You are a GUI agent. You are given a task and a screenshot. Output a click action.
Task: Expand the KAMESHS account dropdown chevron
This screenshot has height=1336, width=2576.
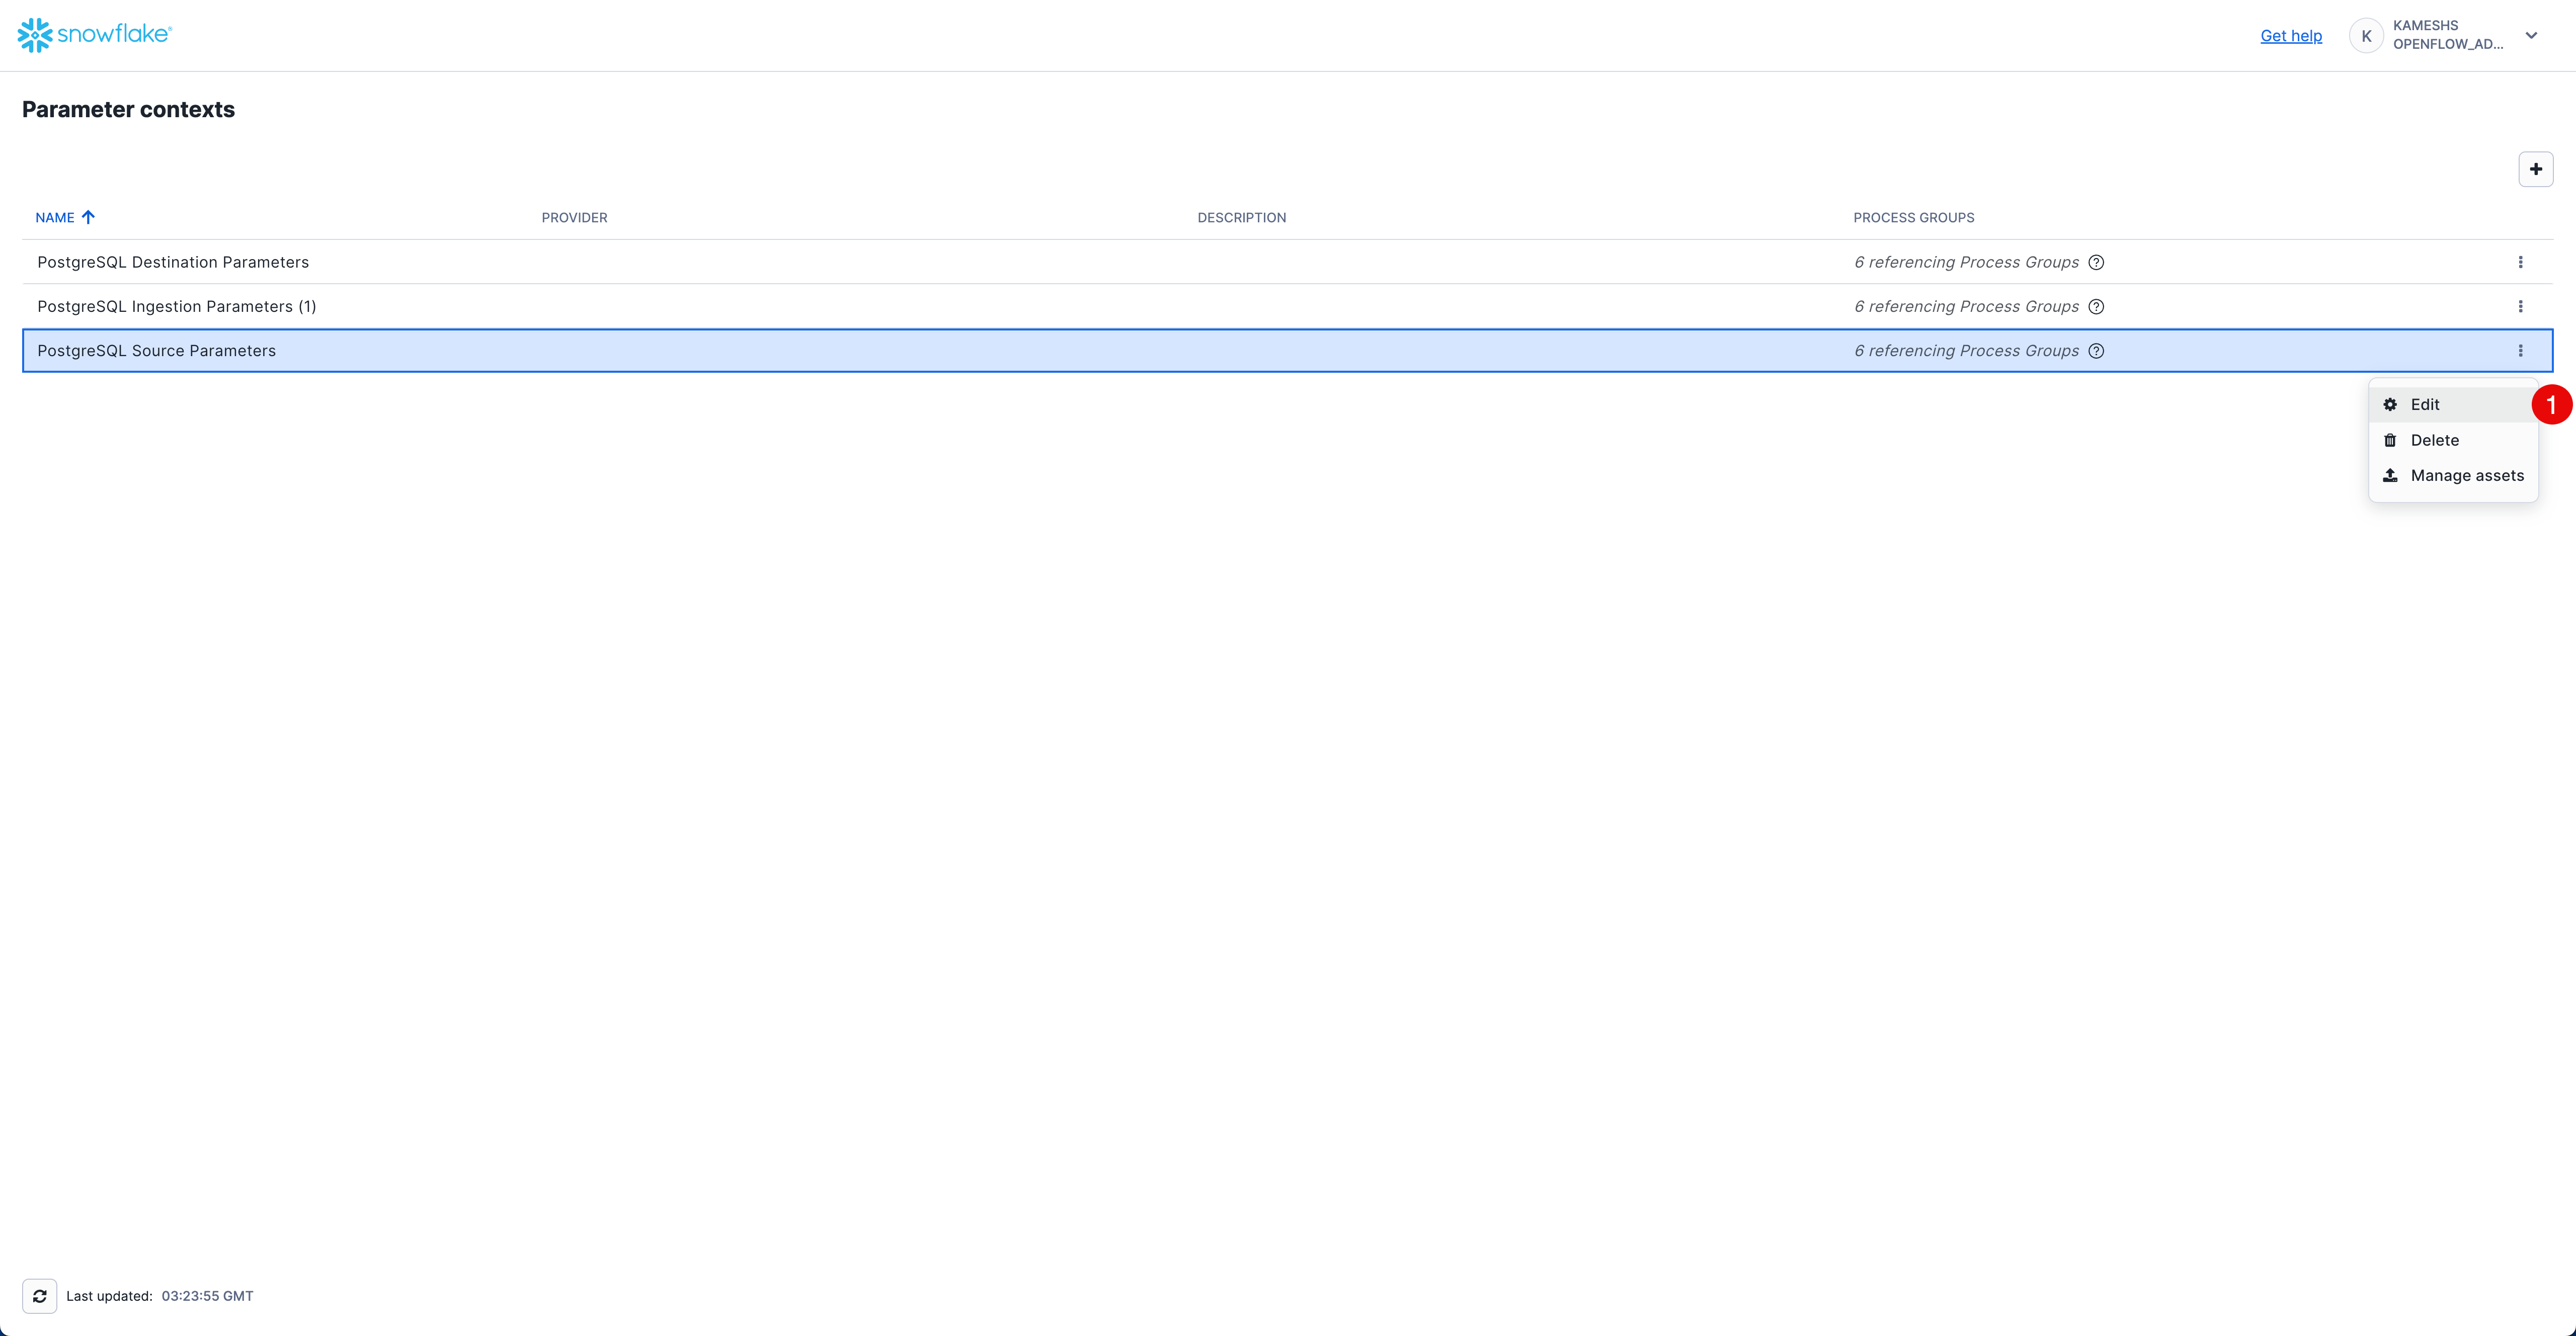(x=2531, y=36)
